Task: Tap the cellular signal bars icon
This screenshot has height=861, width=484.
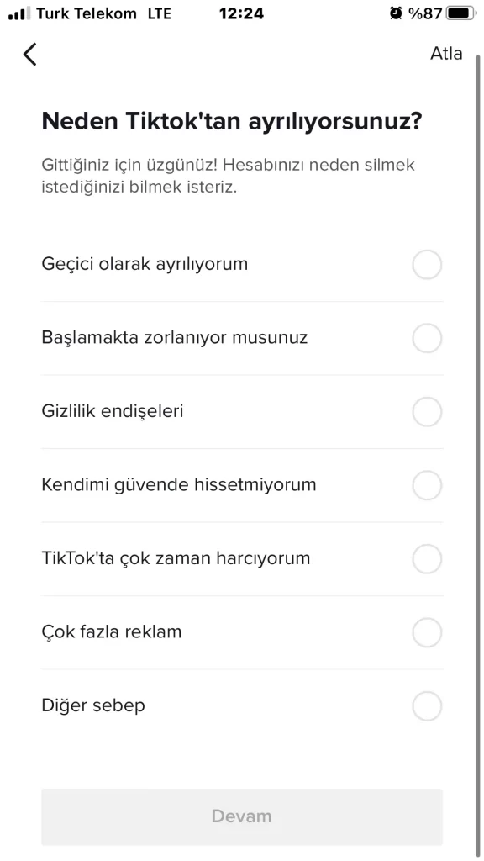Action: pos(20,13)
